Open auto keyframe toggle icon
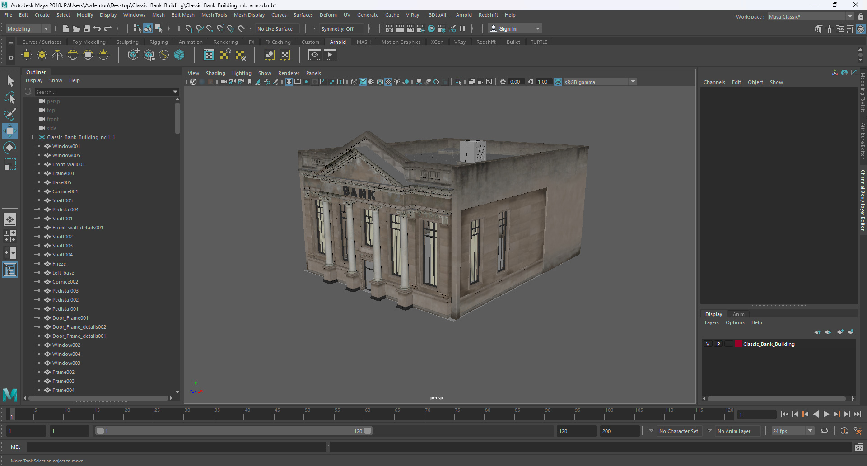This screenshot has height=466, width=867. tap(844, 431)
